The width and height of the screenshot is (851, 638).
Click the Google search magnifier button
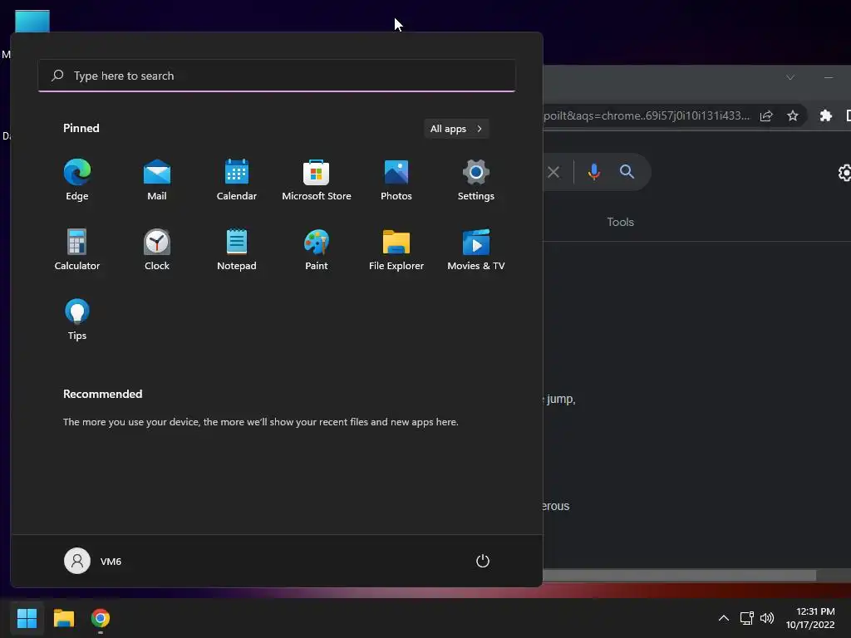[627, 172]
